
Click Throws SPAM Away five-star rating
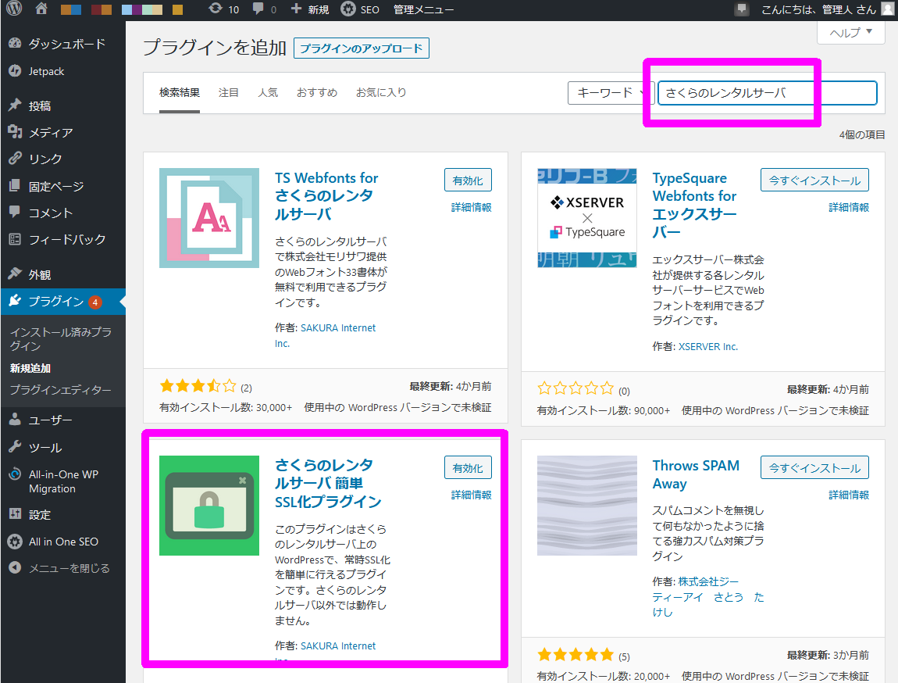click(x=576, y=654)
